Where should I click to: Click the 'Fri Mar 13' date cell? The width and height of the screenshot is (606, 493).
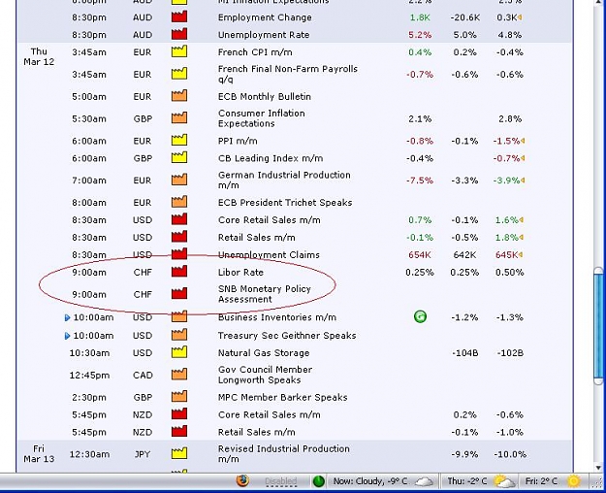(x=39, y=453)
